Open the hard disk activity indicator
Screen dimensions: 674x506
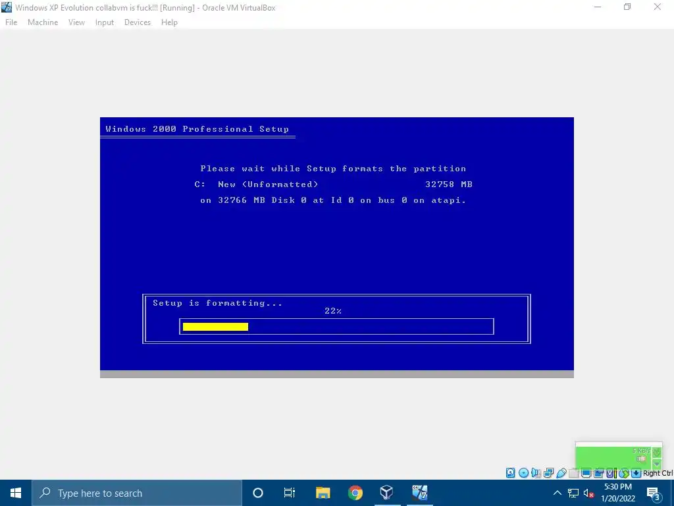tap(510, 473)
